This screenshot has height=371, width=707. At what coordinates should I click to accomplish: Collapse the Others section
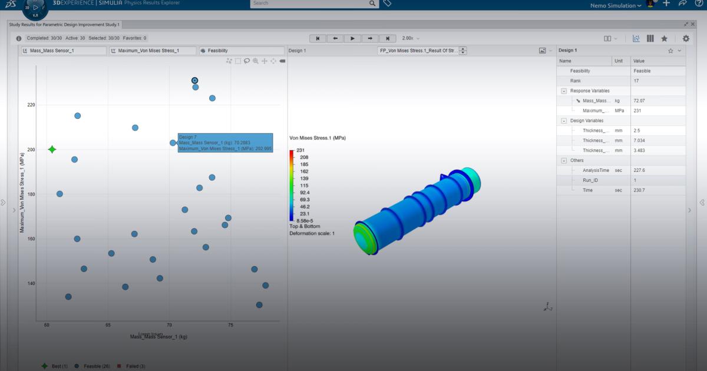[564, 160]
